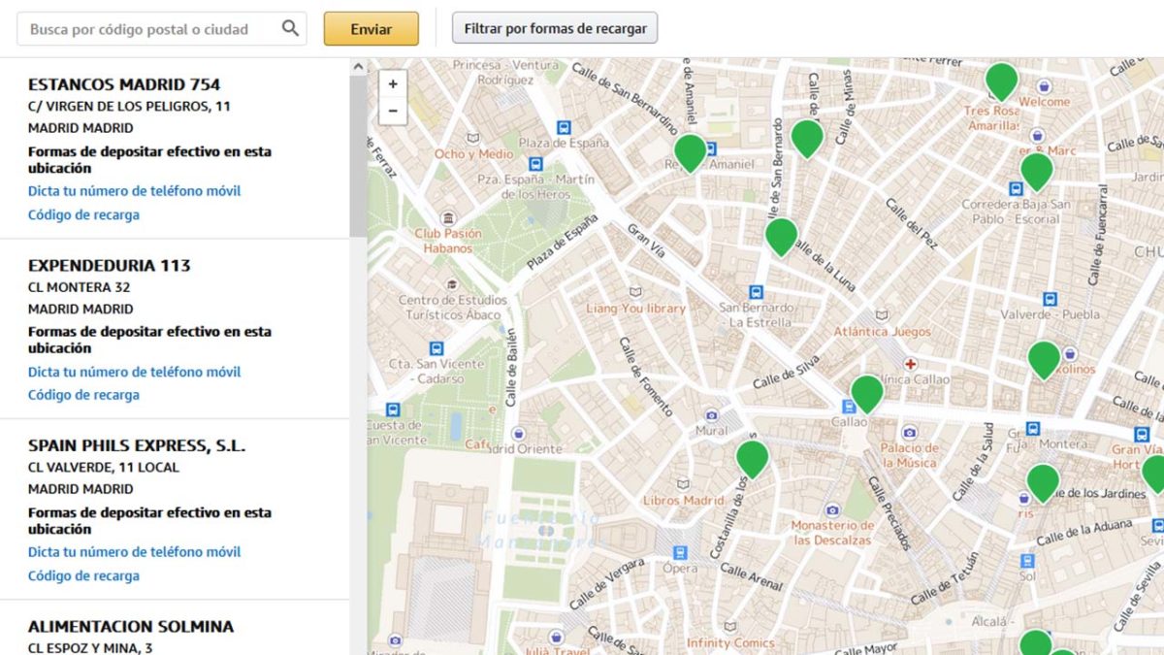Zoom out on the map
Viewport: 1164px width, 655px height.
393,111
